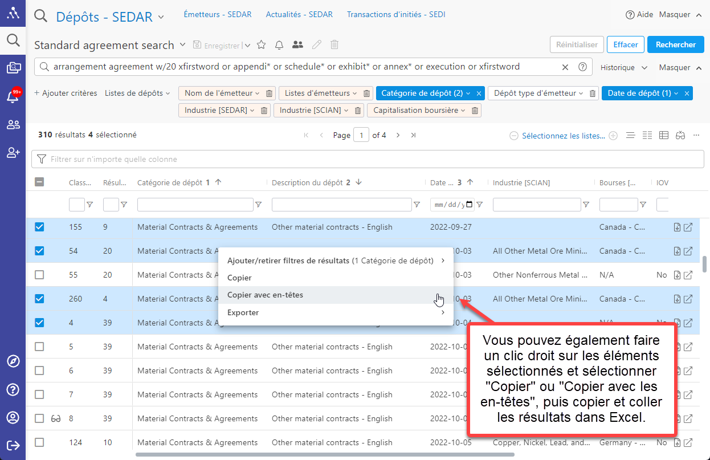Open the Dépôts - SEDAR dropdown

tap(161, 17)
